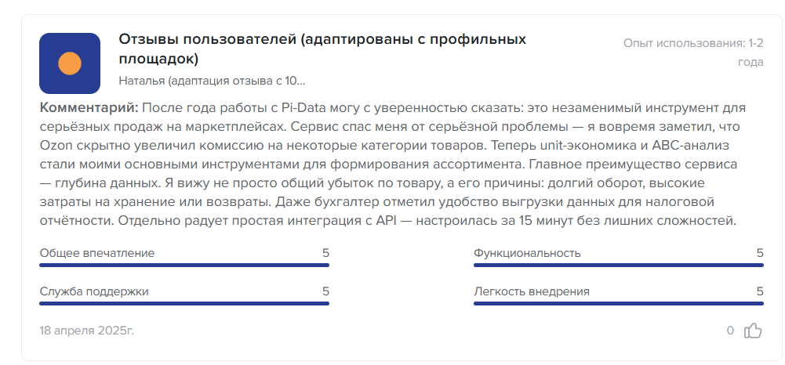Click the «Легкость внедрения» label
Screen dimensions: 785x365
(x=532, y=291)
